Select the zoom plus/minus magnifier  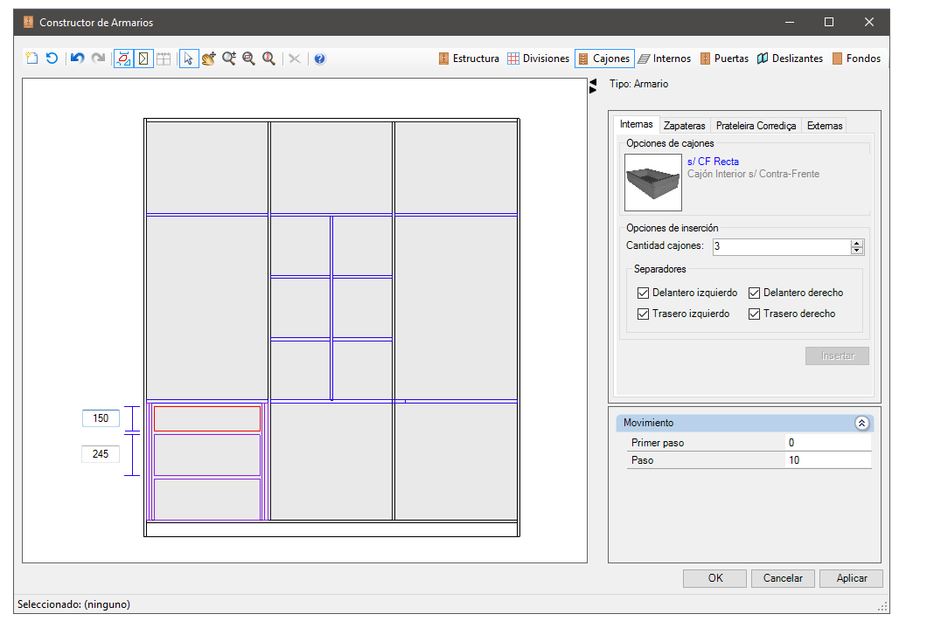coord(229,59)
